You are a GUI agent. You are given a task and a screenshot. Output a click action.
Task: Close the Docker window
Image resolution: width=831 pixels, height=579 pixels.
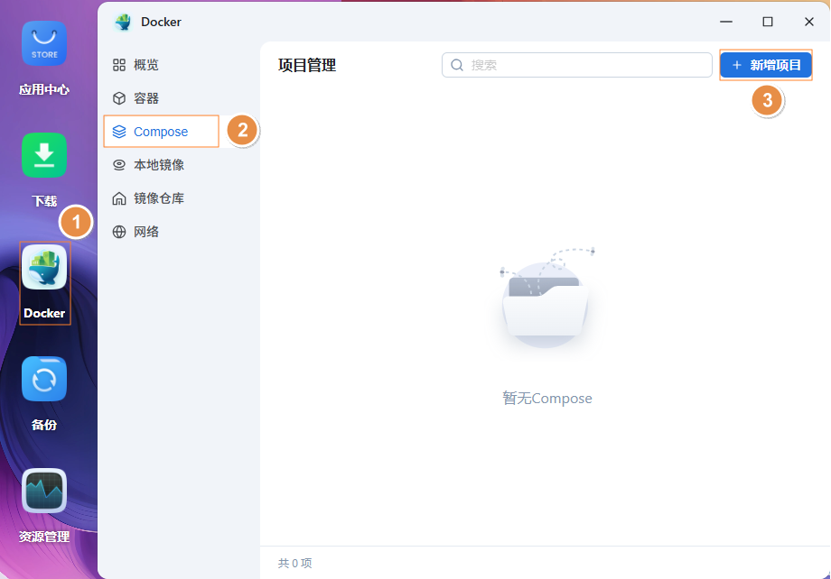click(808, 22)
